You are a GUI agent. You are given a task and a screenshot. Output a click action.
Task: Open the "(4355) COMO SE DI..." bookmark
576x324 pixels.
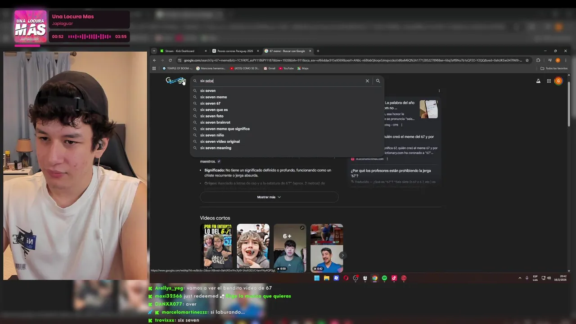(245, 68)
